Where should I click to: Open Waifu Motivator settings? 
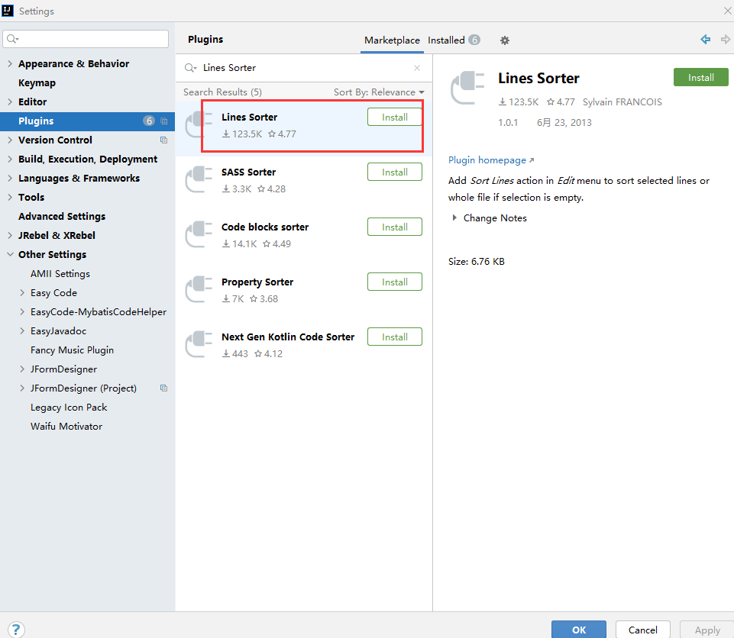point(66,427)
